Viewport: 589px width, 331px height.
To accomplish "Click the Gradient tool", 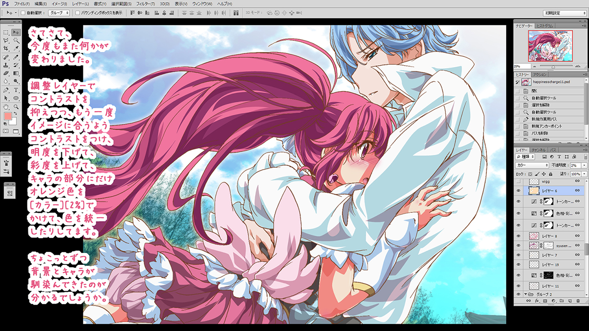I will (x=16, y=74).
